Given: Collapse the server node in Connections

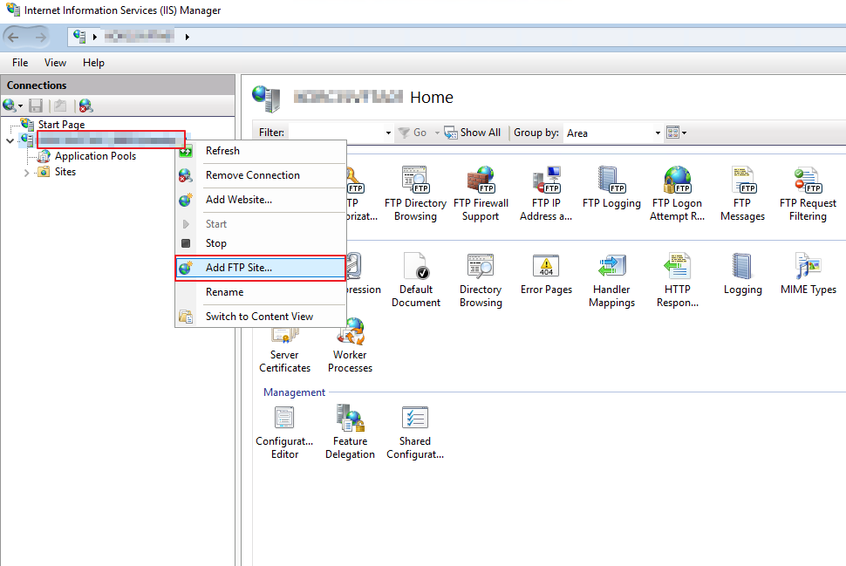Looking at the screenshot, I should click(10, 140).
